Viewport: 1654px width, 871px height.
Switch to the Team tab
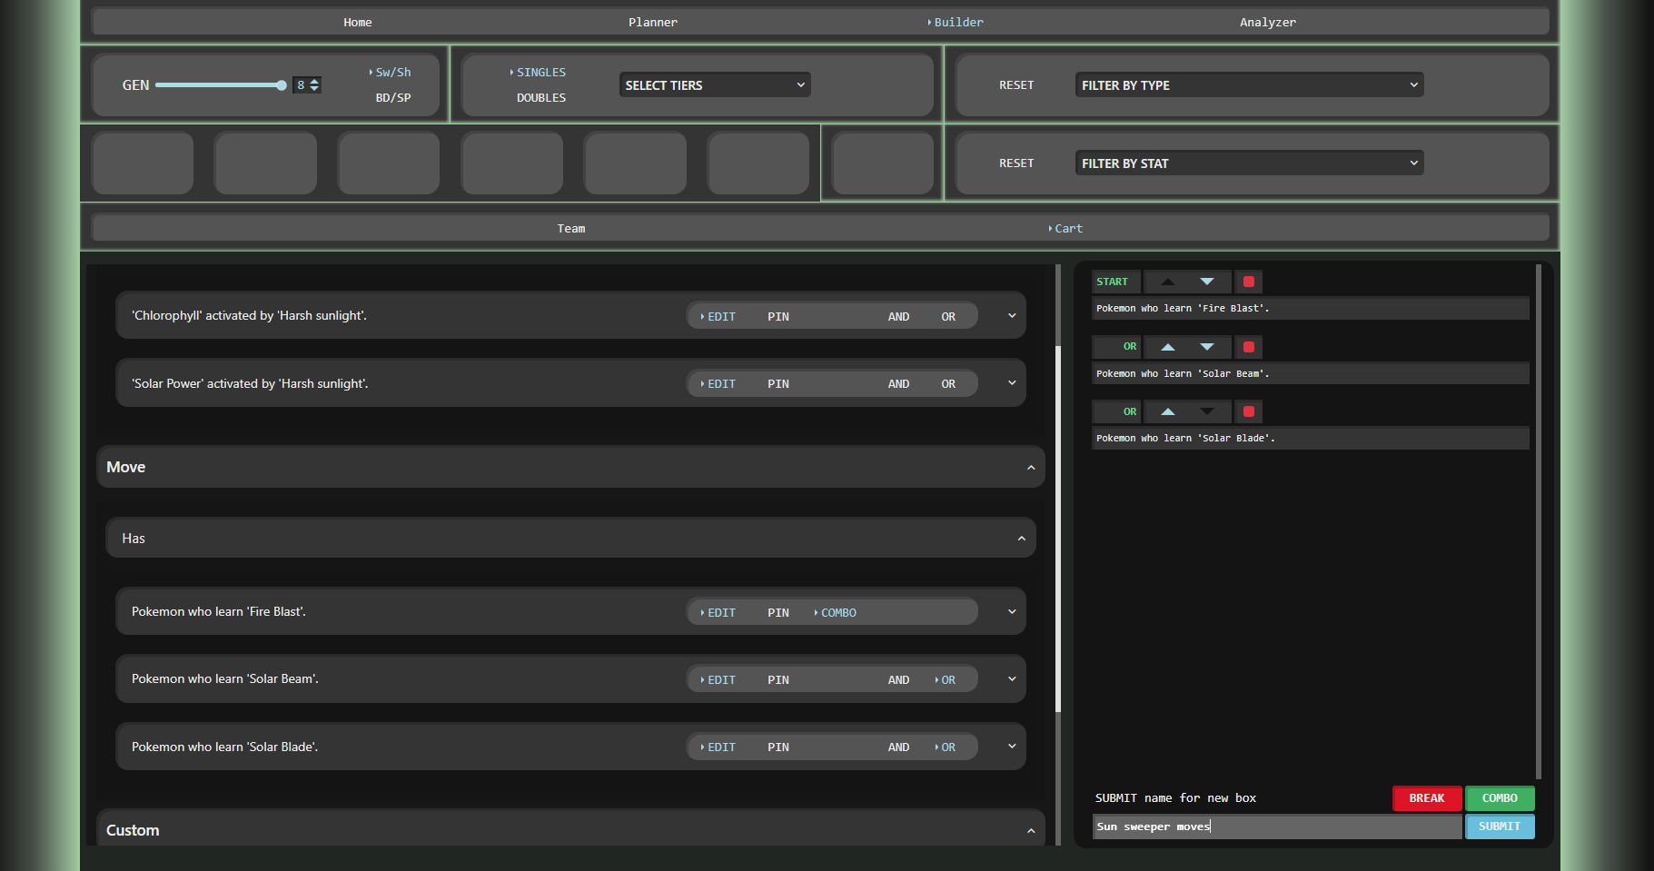[x=570, y=229]
